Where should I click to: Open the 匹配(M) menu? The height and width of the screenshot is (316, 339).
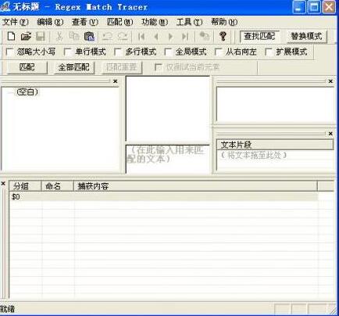coord(120,22)
